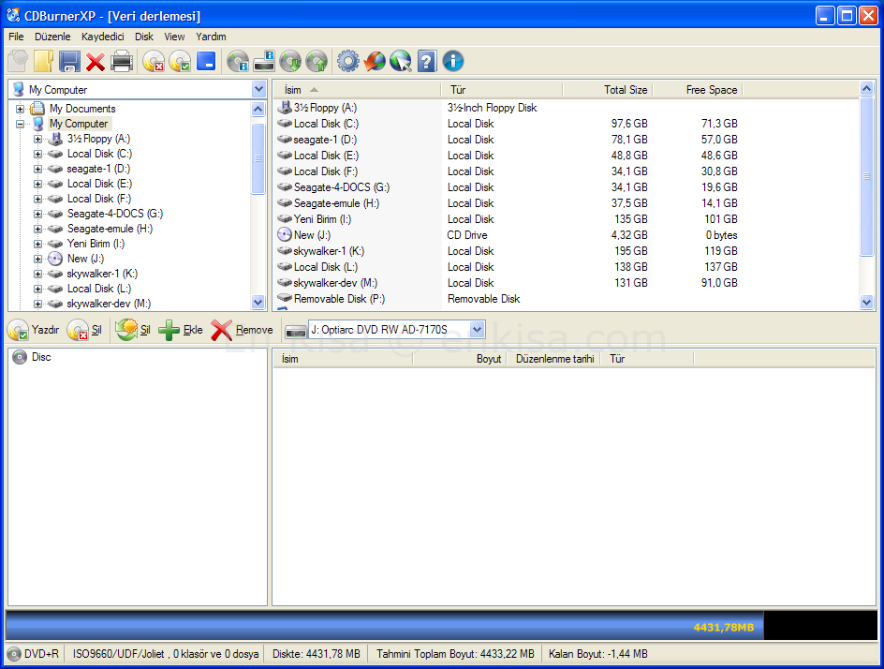Open the Disk menu
884x669 pixels.
144,37
